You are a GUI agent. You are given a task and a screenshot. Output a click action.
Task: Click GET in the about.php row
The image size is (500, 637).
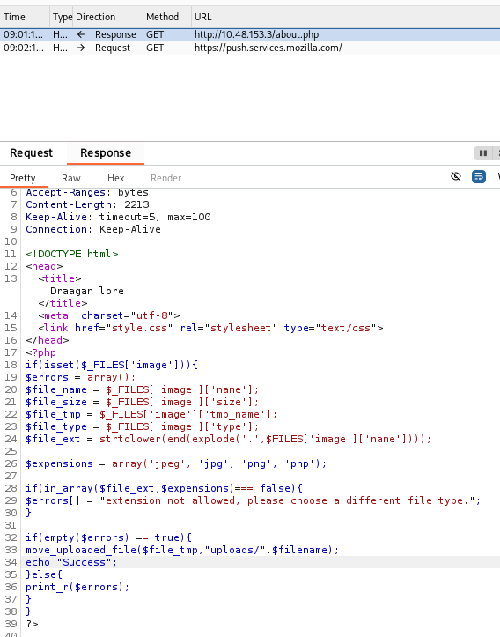coord(155,34)
